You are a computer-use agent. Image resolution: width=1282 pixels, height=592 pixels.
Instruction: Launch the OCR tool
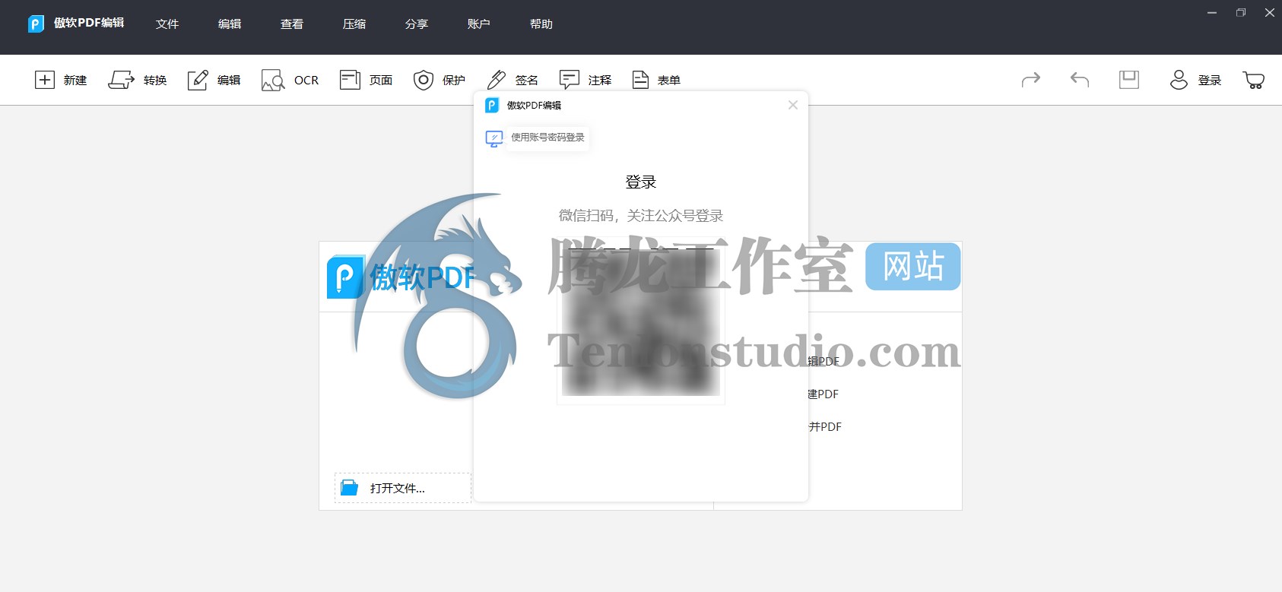[x=273, y=80]
